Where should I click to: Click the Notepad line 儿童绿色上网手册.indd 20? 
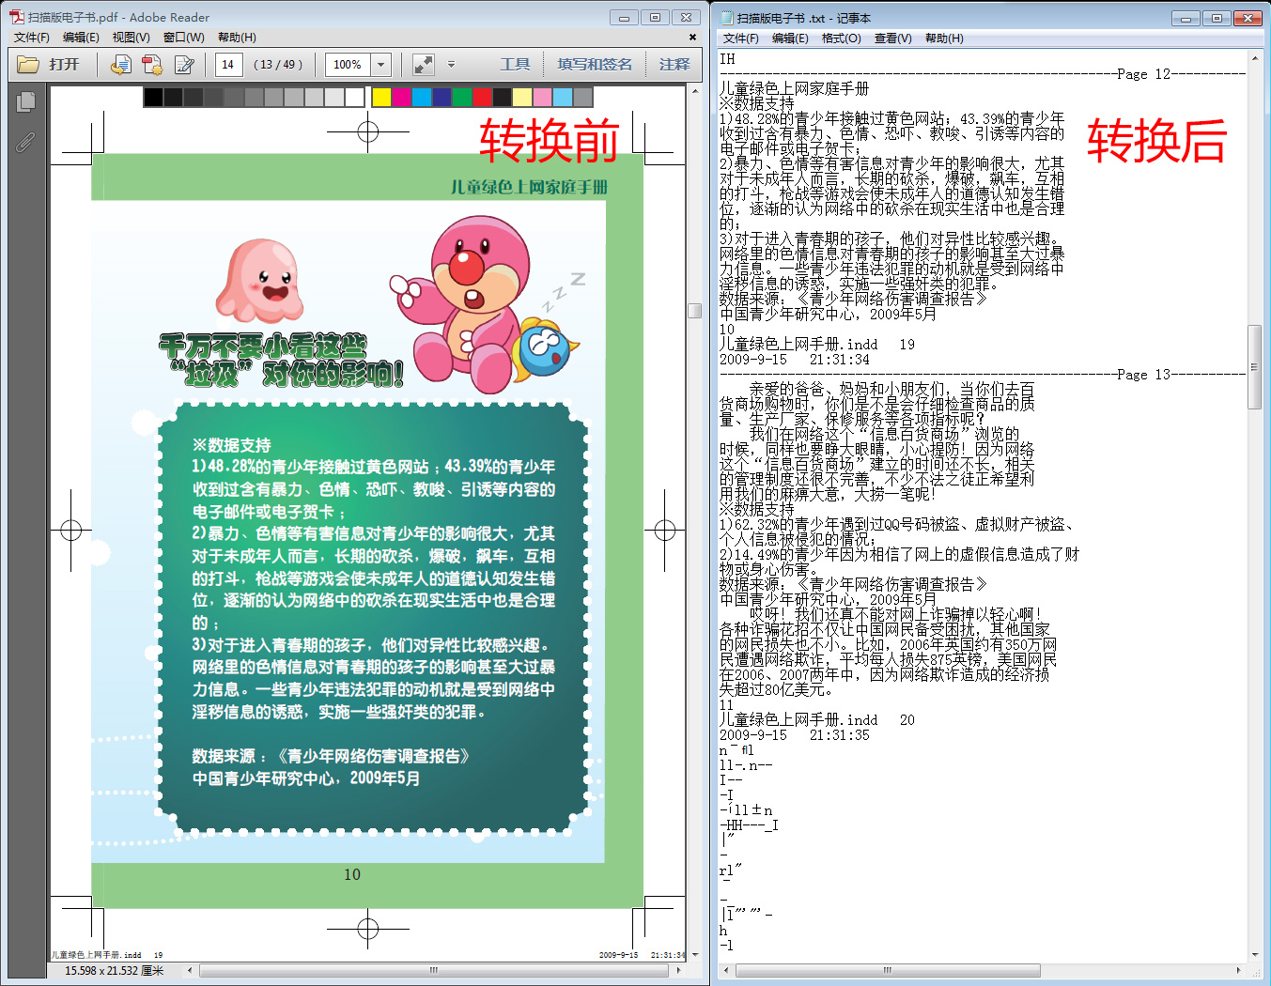coord(817,720)
